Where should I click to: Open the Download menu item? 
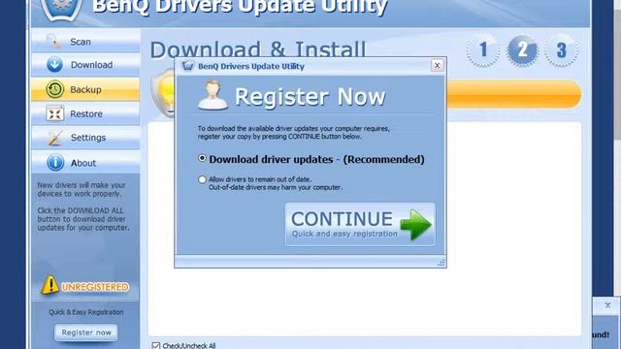tap(85, 65)
